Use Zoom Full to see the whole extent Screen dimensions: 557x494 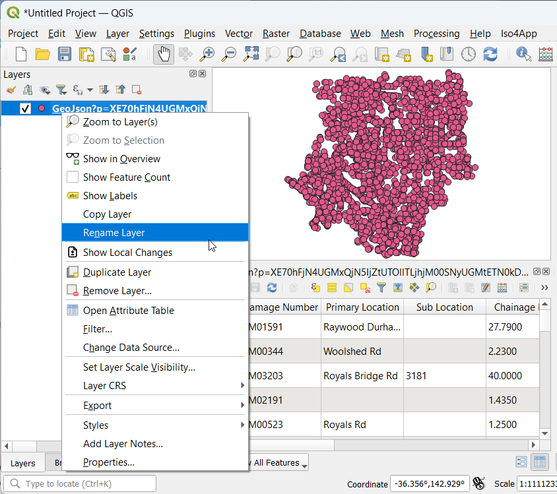coord(251,54)
